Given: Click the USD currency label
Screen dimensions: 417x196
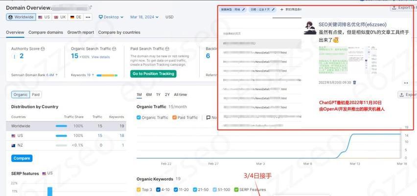Looking at the screenshot, I should tap(169, 17).
